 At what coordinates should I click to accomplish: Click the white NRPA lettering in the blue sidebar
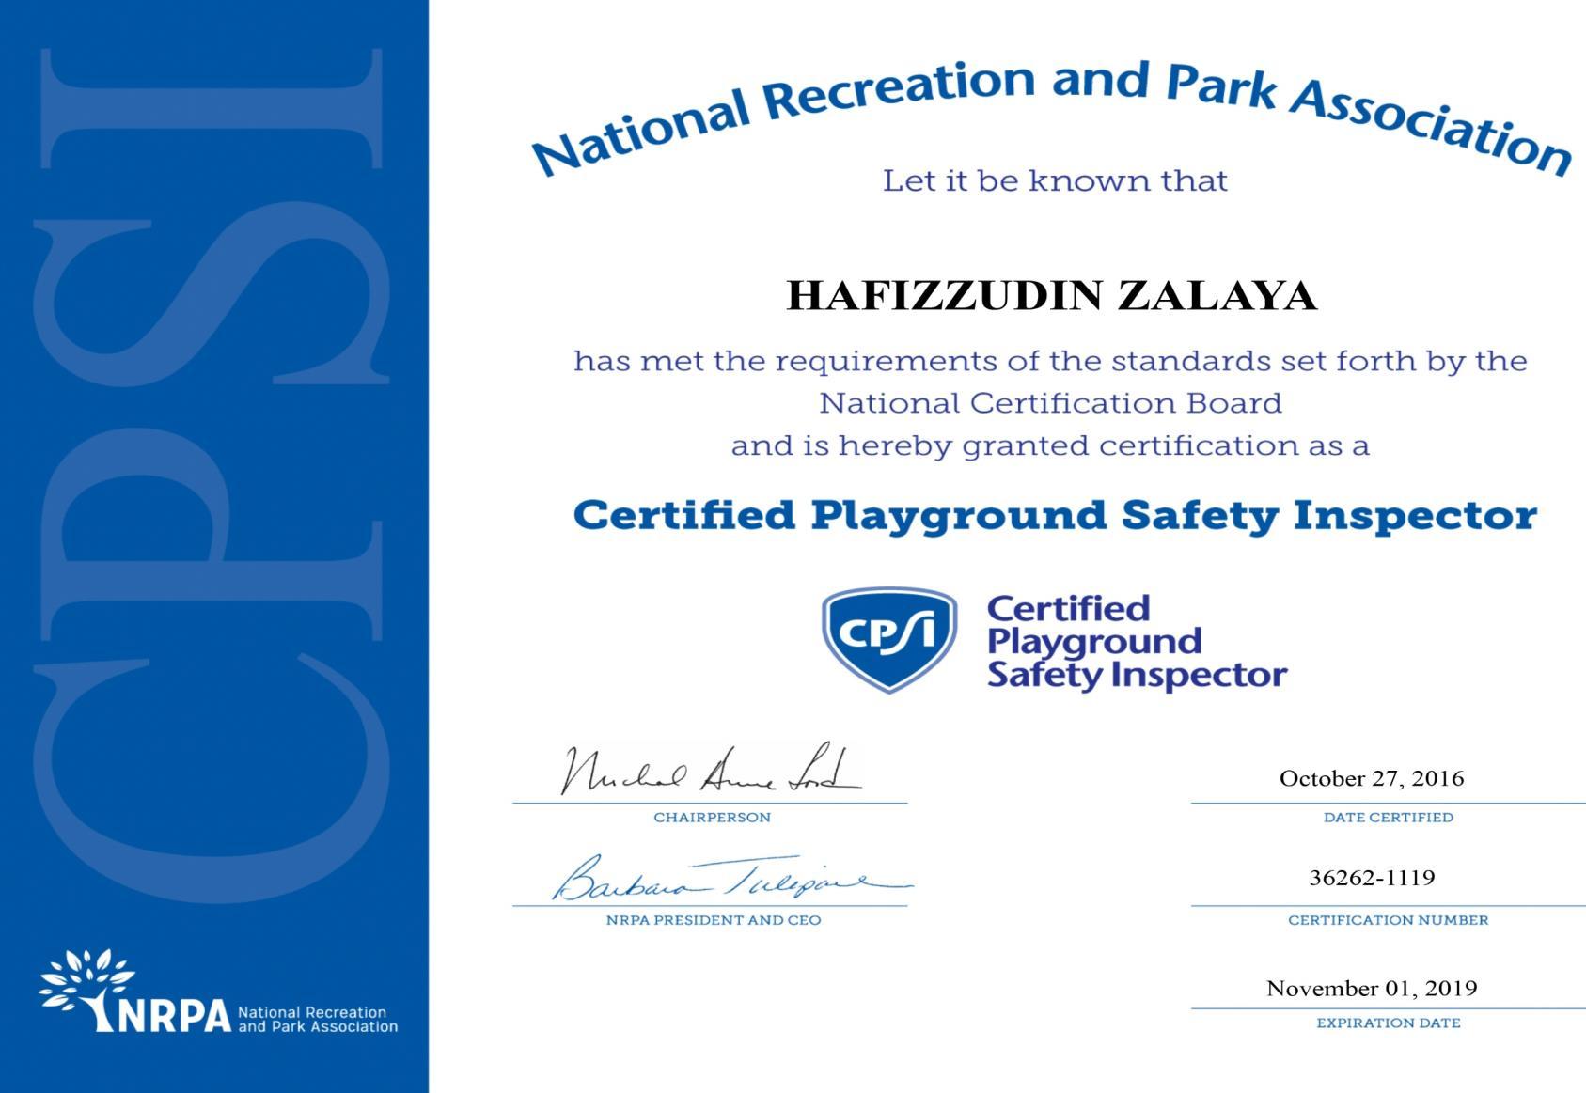coord(173,1015)
